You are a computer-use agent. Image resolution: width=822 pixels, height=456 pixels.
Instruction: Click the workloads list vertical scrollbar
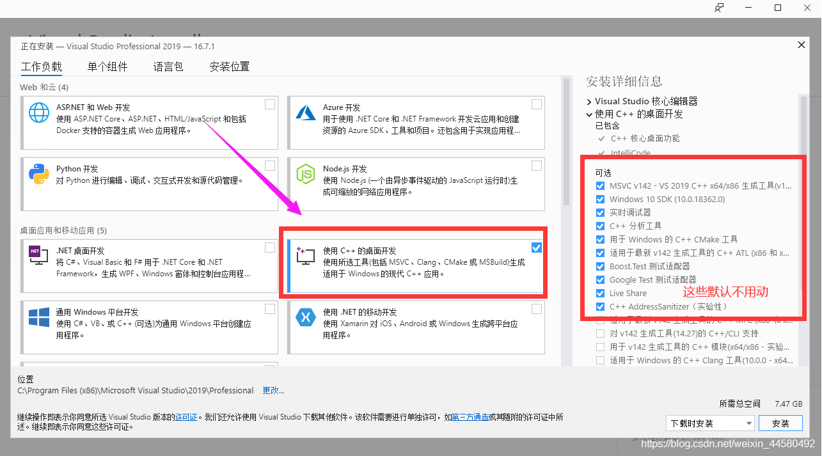pyautogui.click(x=566, y=142)
